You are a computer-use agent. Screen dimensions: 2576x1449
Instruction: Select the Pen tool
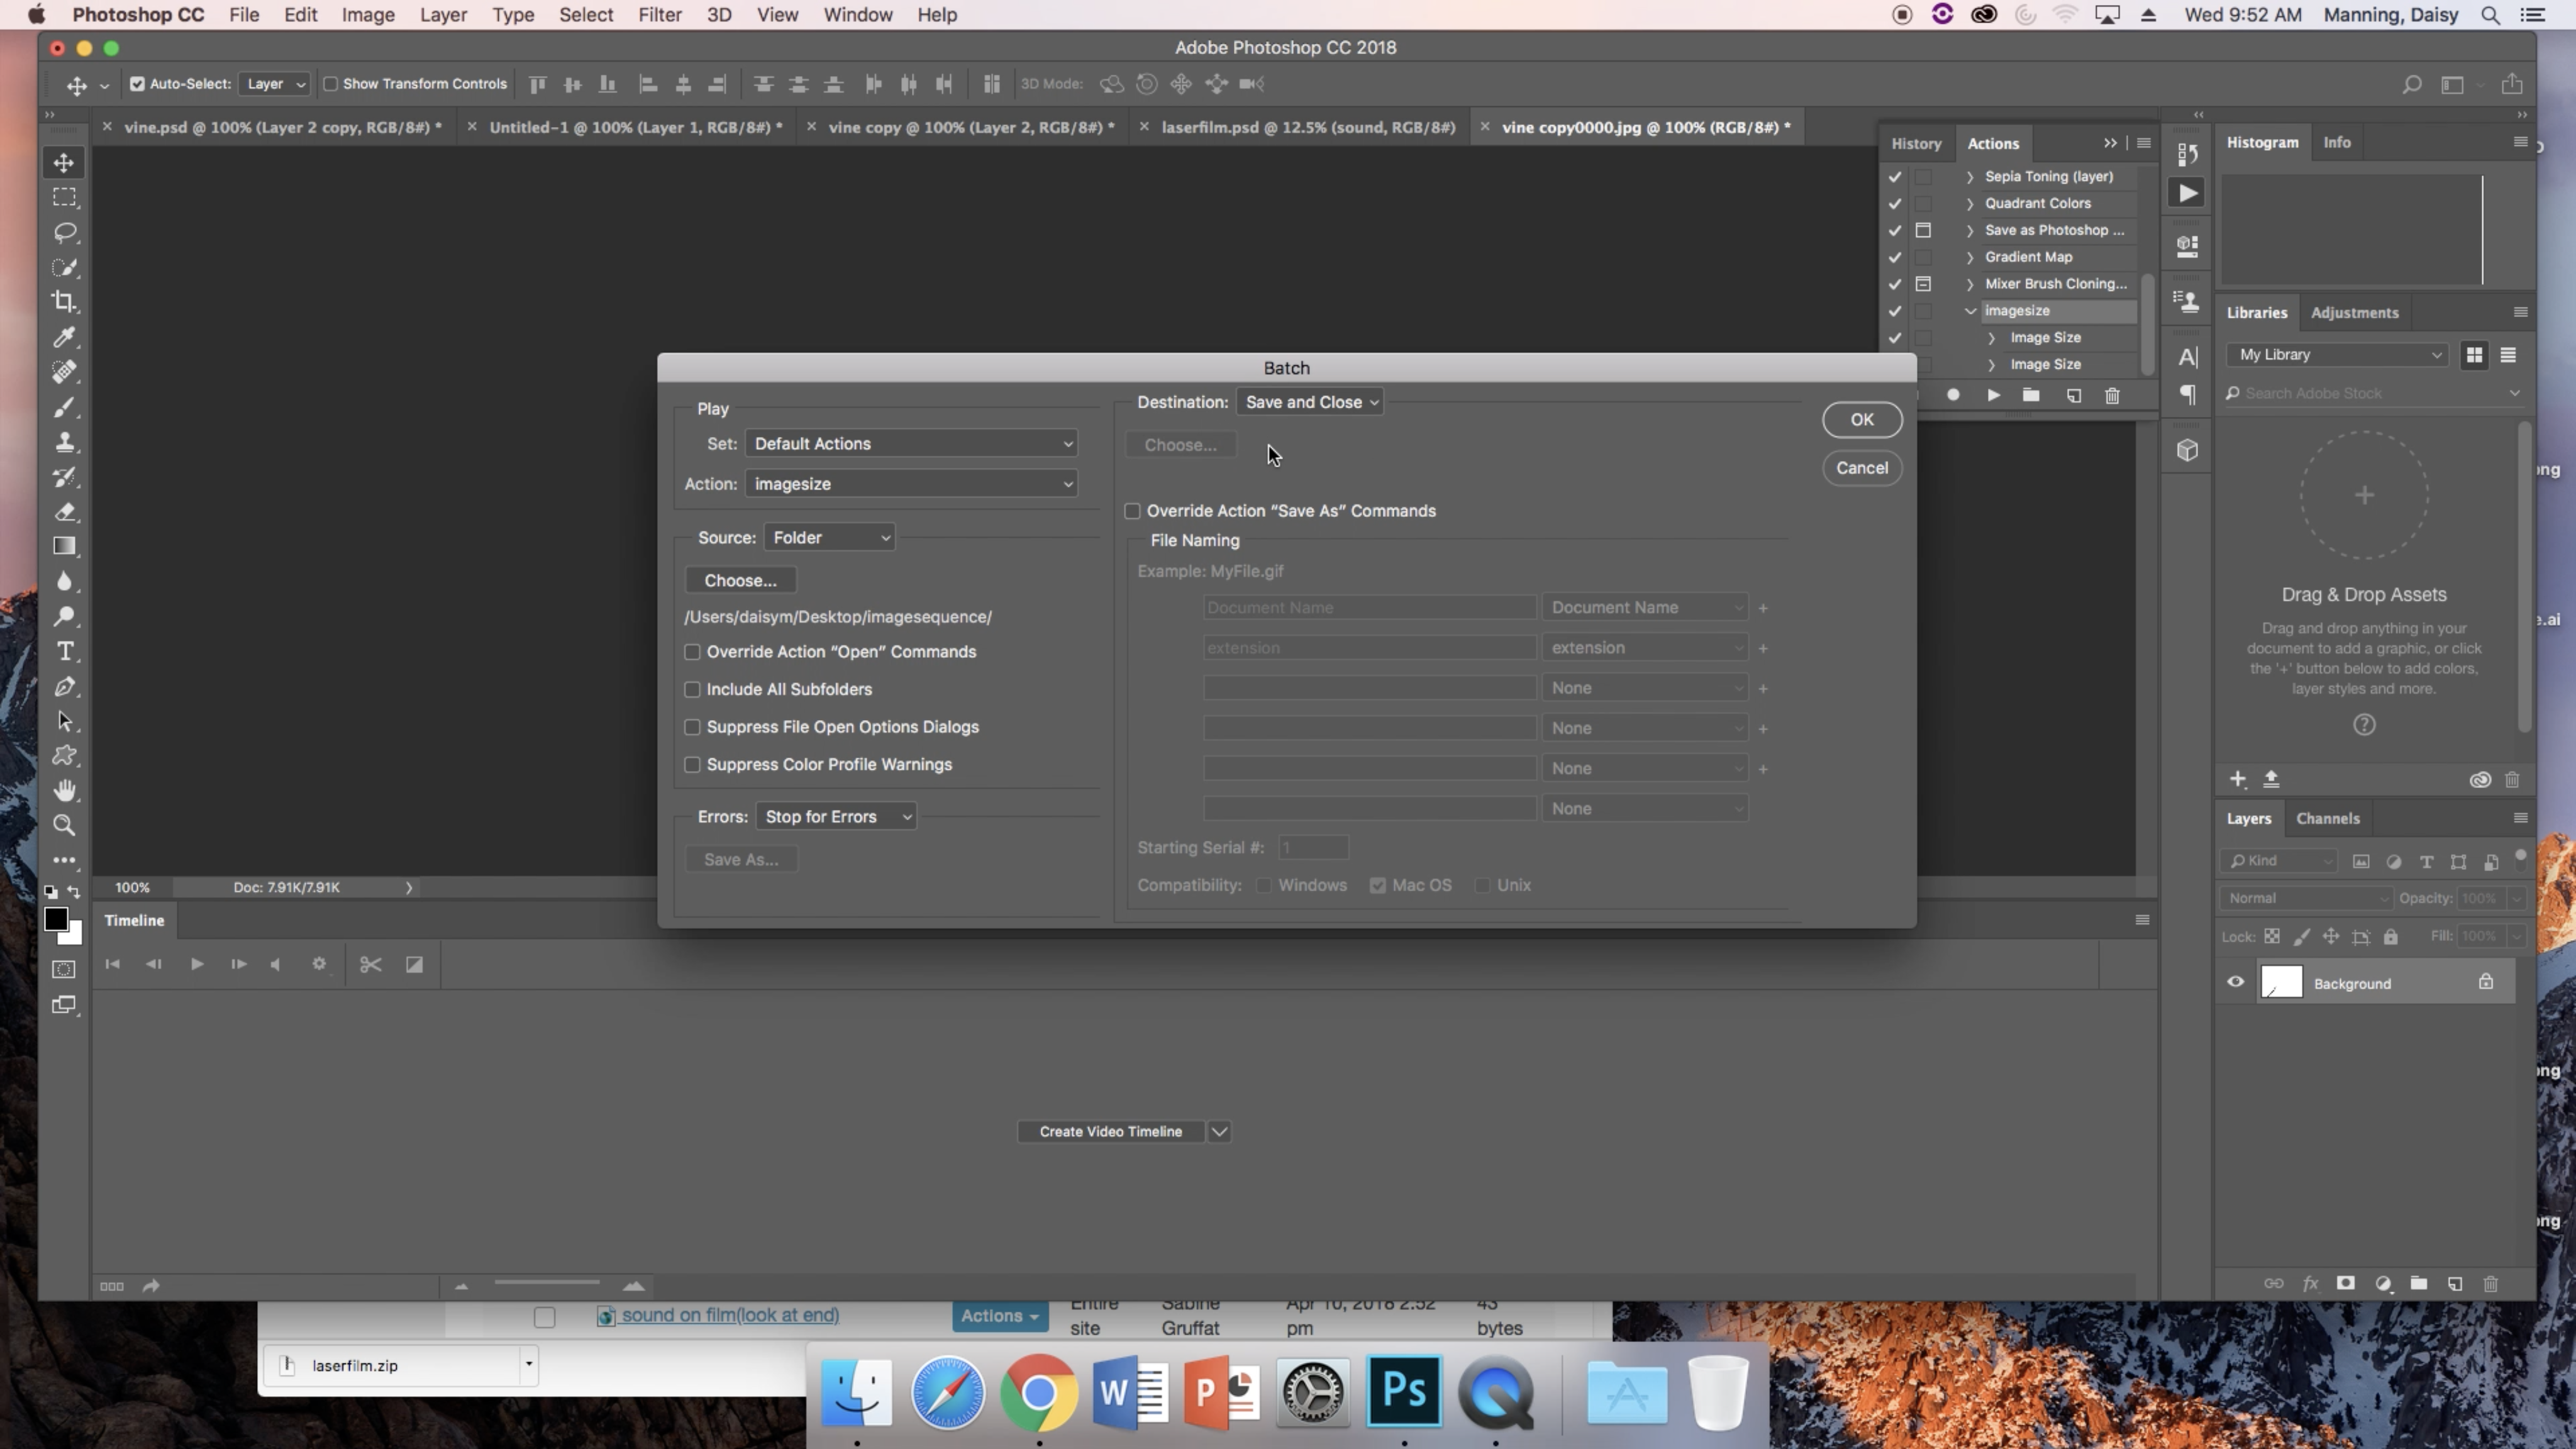point(64,686)
